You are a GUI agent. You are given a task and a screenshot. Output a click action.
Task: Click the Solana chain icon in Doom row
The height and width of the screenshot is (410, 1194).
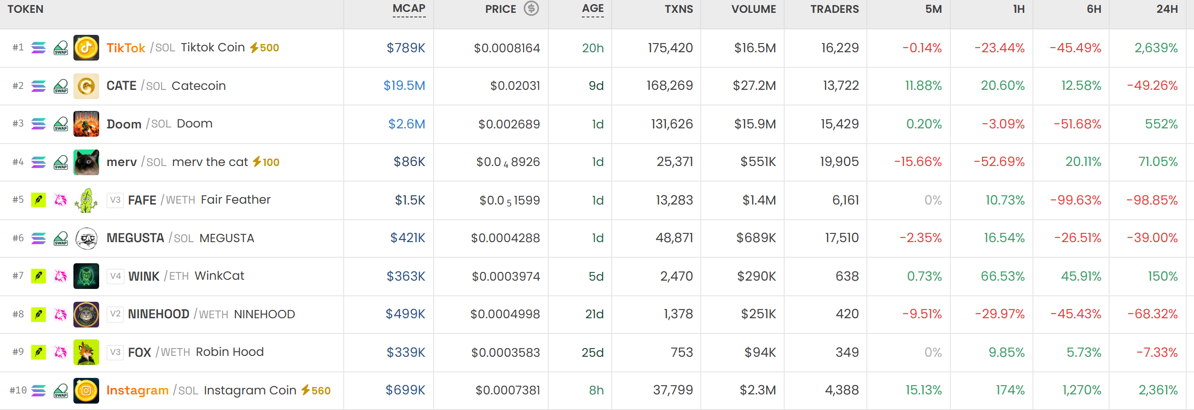pyautogui.click(x=39, y=124)
